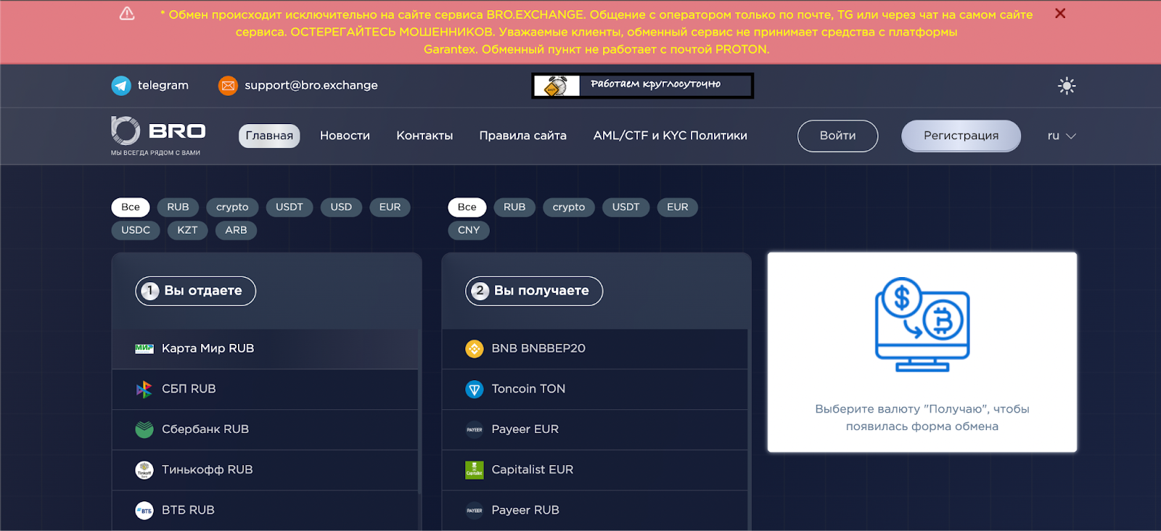Open the ru language dropdown

click(x=1062, y=136)
